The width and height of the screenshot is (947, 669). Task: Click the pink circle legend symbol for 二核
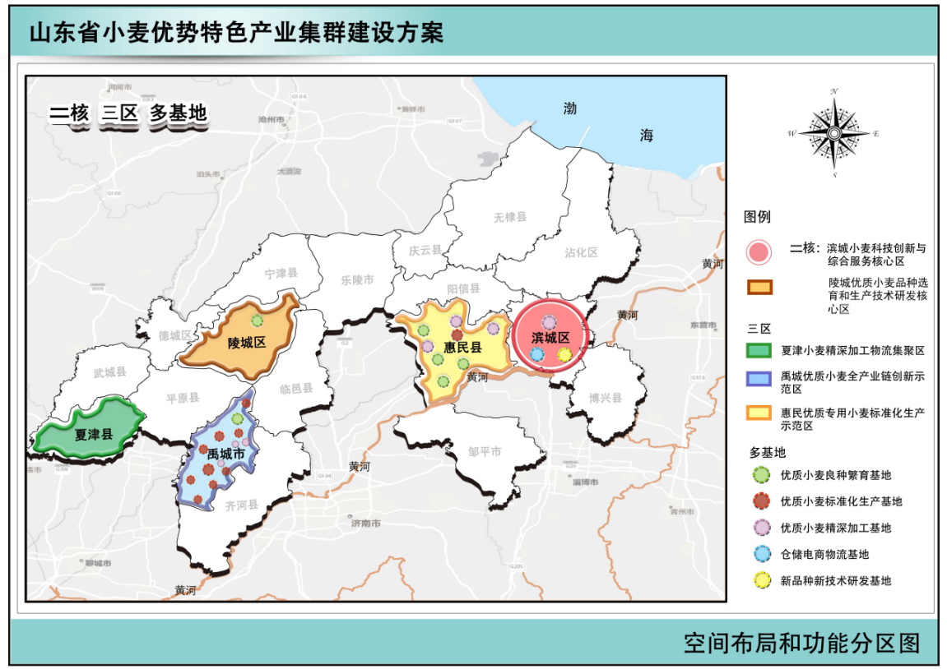click(759, 252)
